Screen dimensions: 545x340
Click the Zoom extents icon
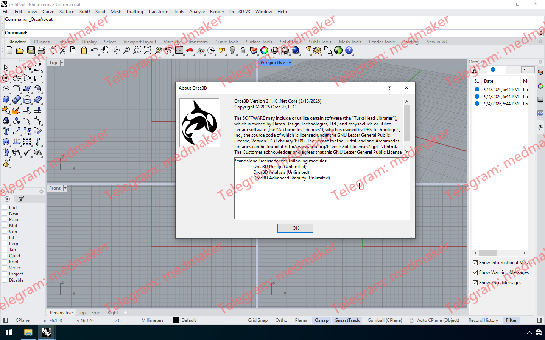click(x=148, y=50)
